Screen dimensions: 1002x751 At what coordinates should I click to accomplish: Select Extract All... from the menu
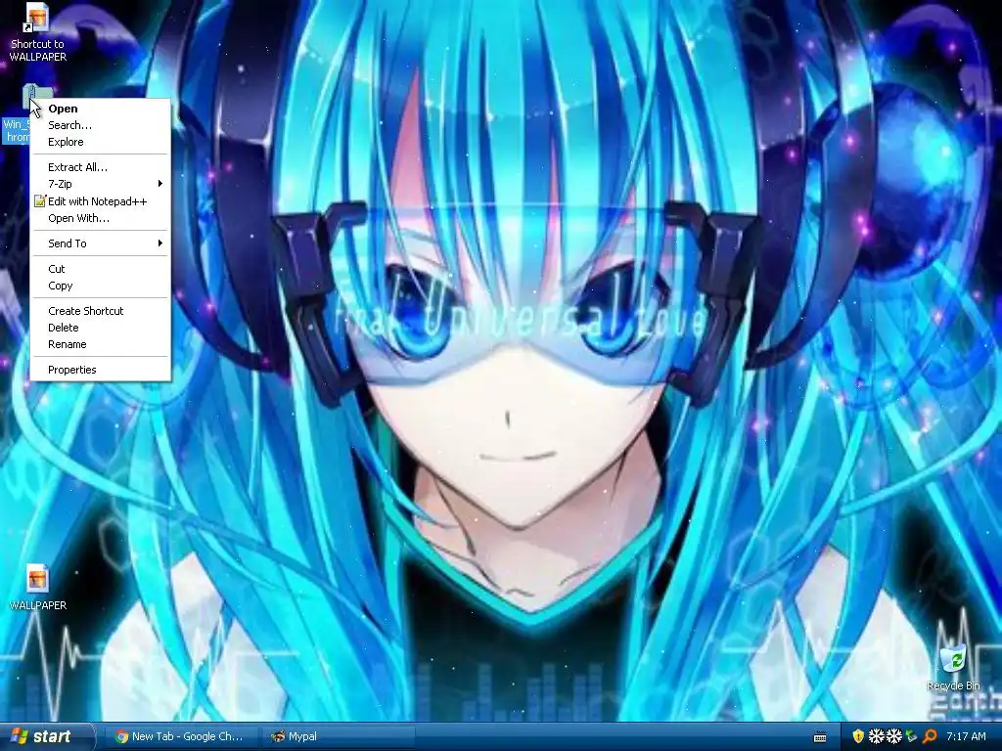point(101,167)
